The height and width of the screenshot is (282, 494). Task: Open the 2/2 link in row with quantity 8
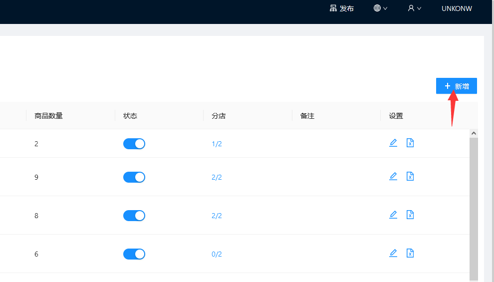(x=217, y=216)
